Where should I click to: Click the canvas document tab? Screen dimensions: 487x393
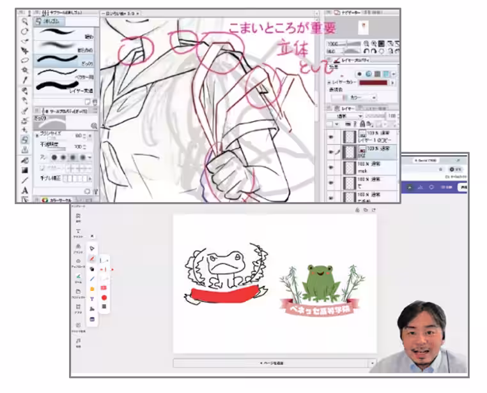(x=120, y=13)
